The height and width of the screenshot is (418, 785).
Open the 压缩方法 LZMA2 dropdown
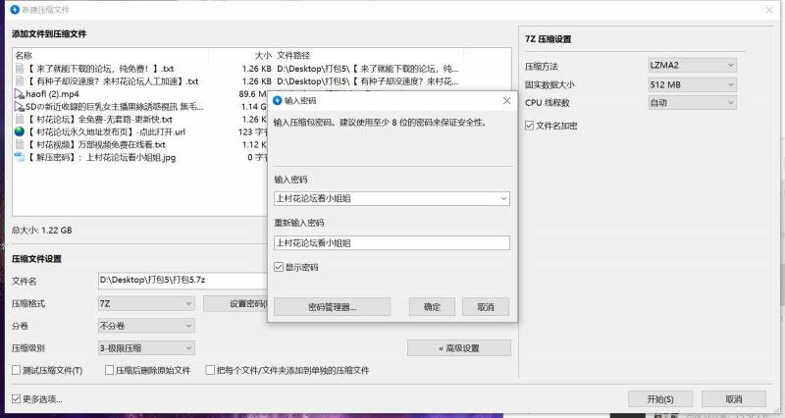coord(691,66)
